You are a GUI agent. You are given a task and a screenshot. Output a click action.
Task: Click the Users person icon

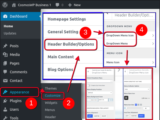tap(5, 109)
